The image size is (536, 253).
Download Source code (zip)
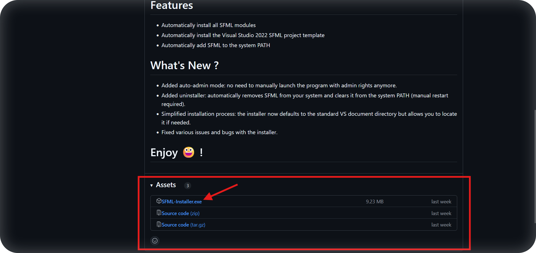181,213
